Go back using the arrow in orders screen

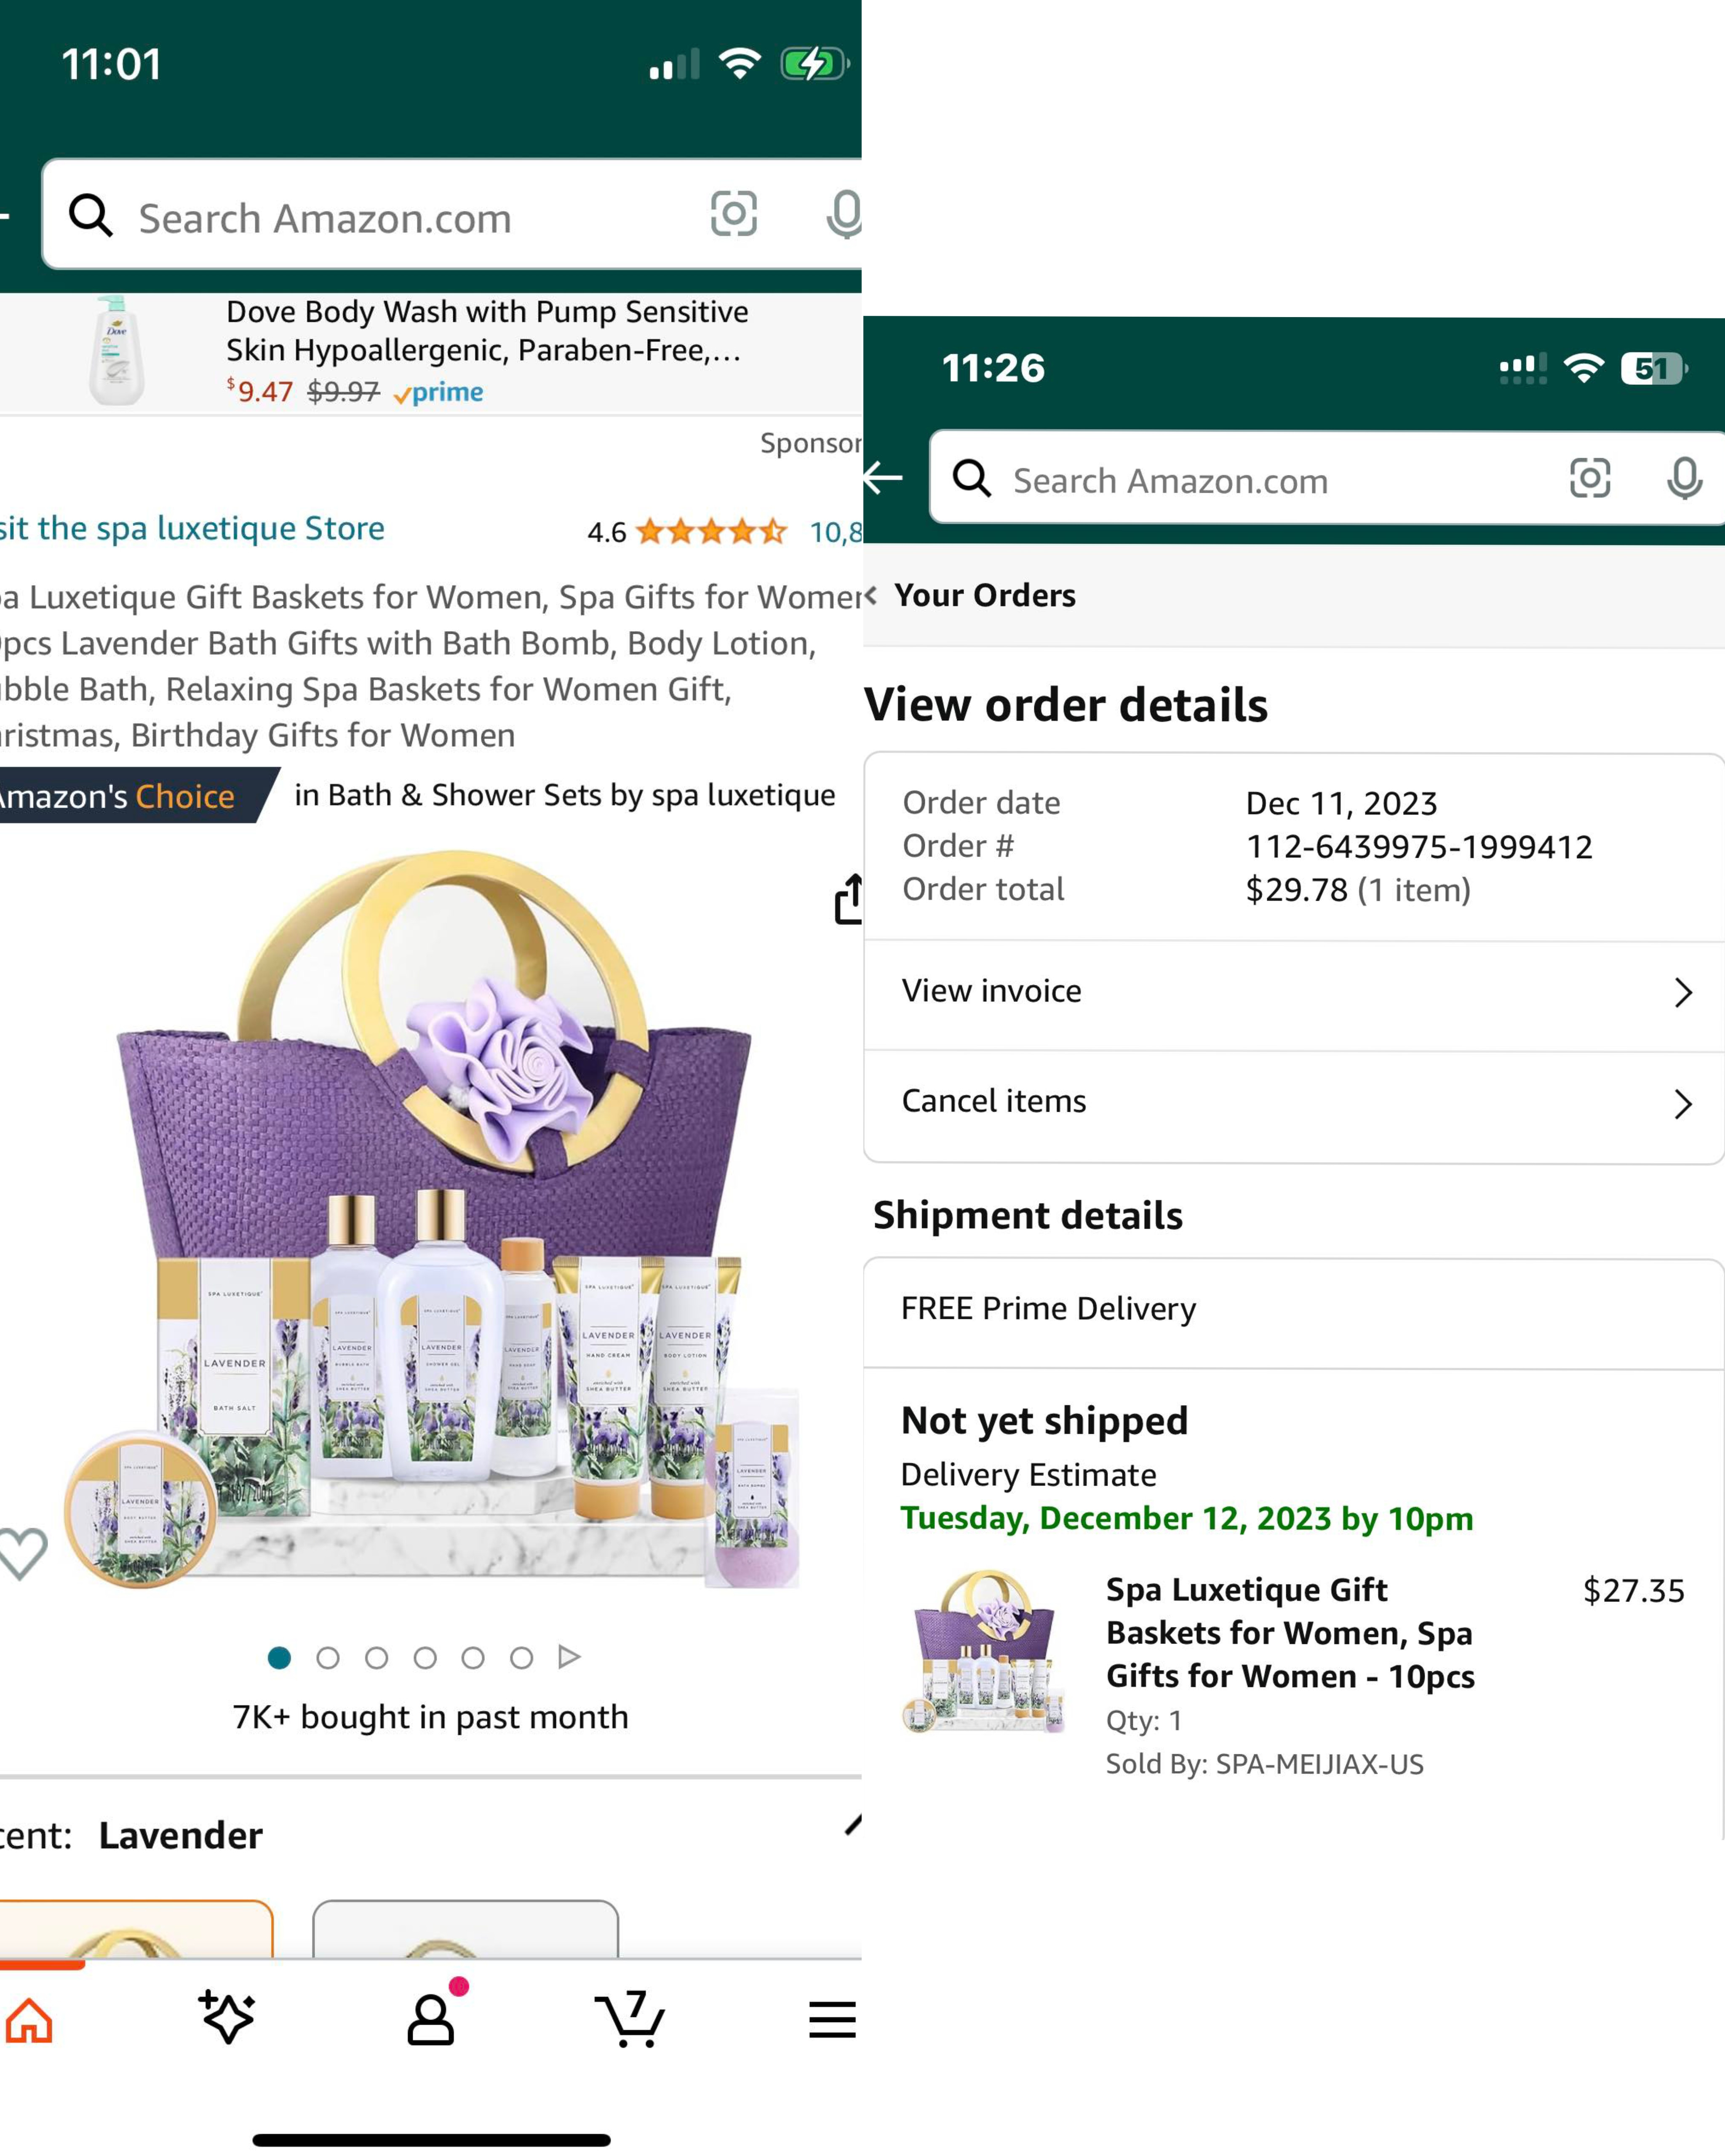pos(884,478)
